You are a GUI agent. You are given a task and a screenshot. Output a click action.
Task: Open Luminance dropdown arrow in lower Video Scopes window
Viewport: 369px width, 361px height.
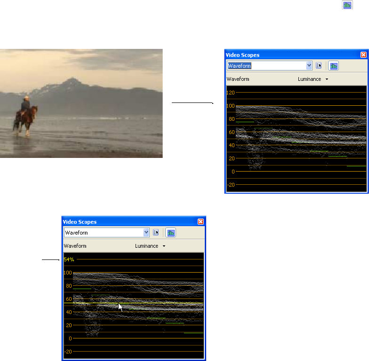[164, 246]
